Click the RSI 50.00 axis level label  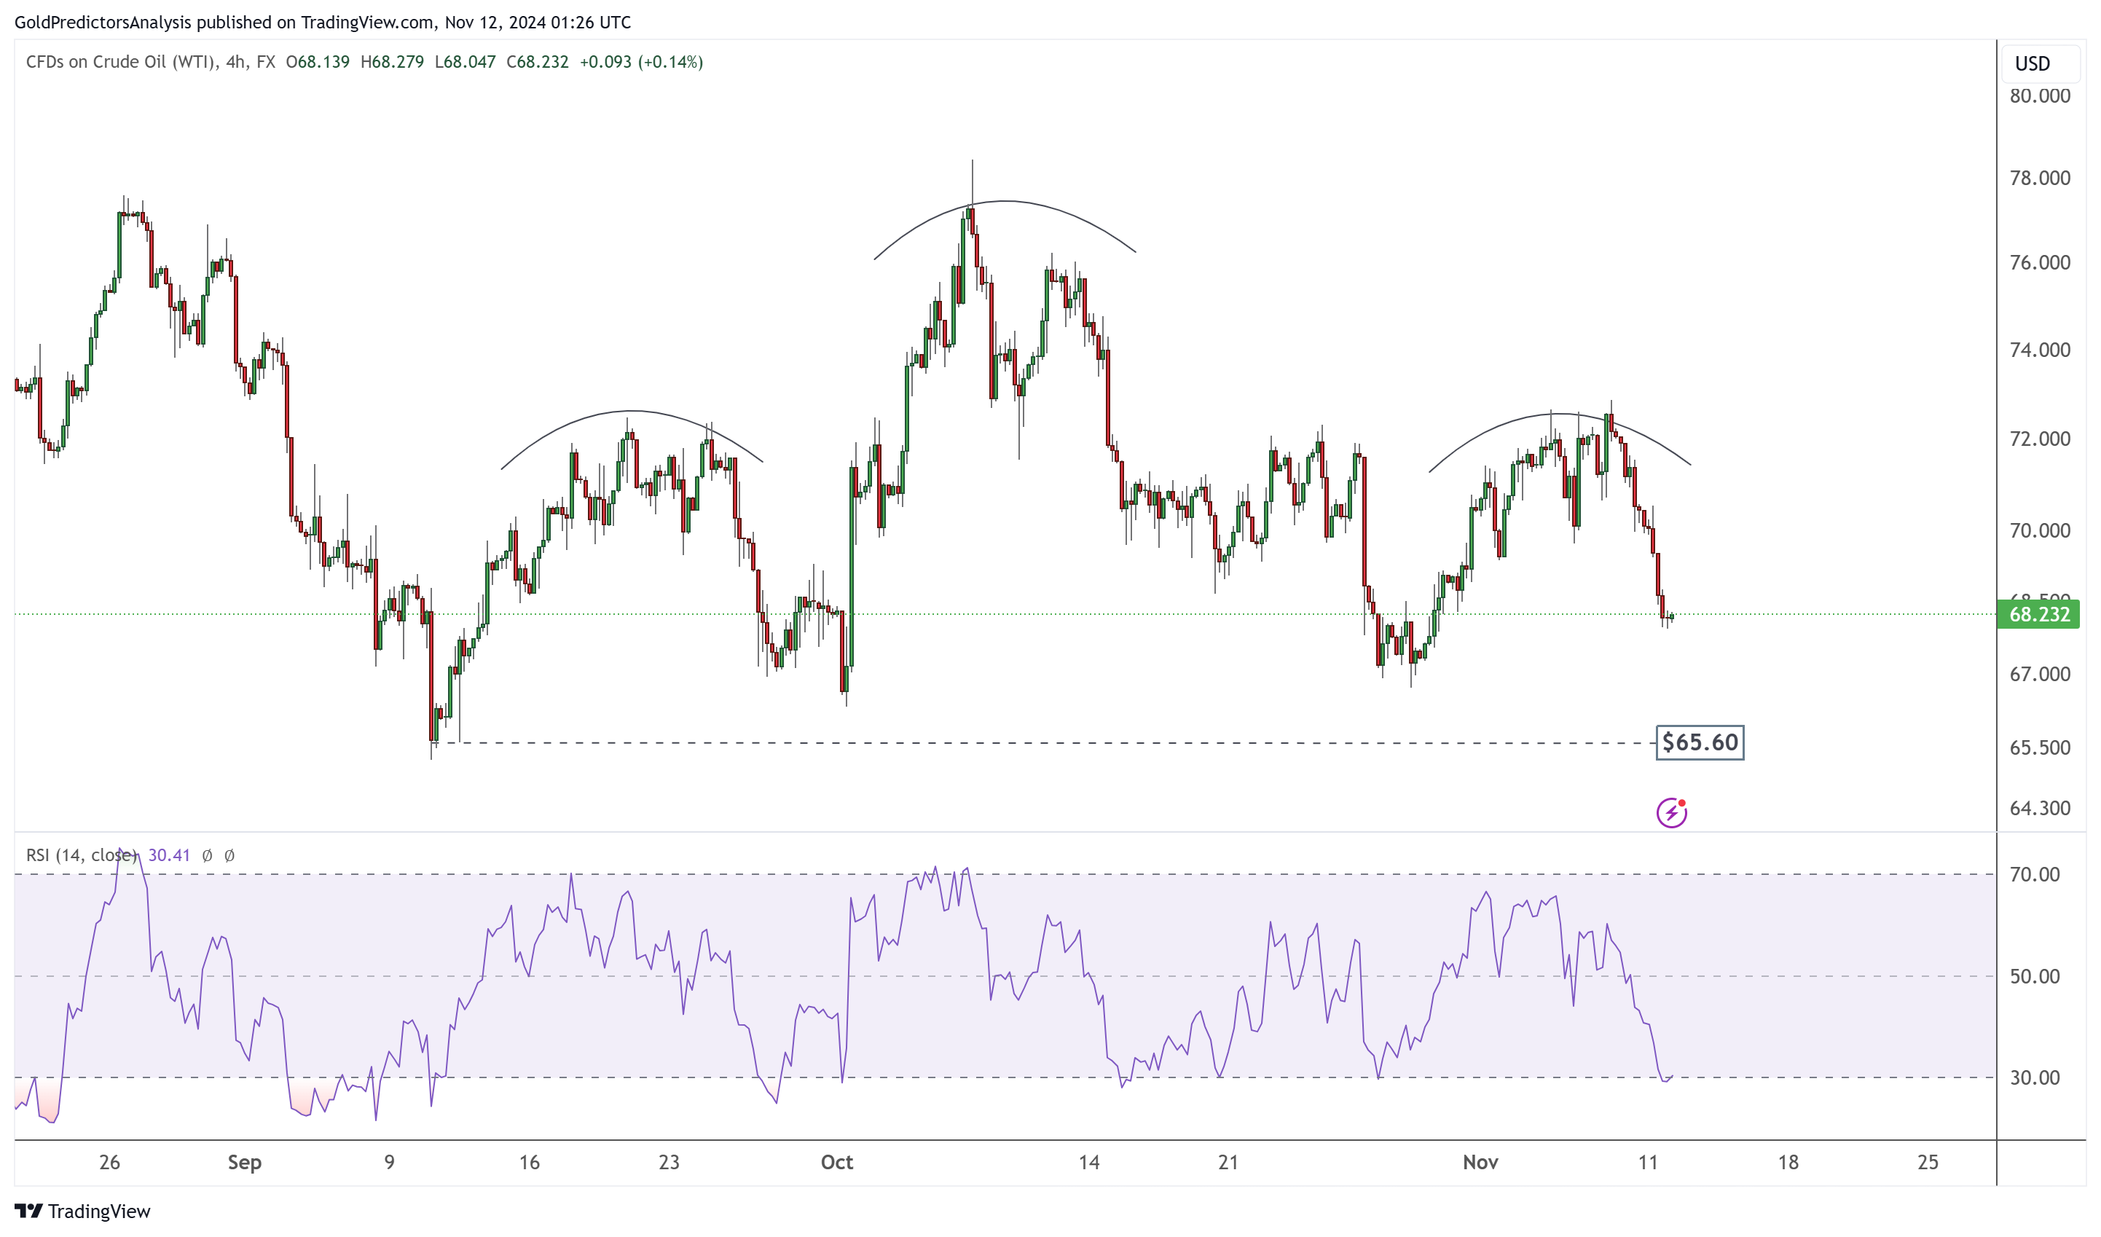tap(2034, 976)
